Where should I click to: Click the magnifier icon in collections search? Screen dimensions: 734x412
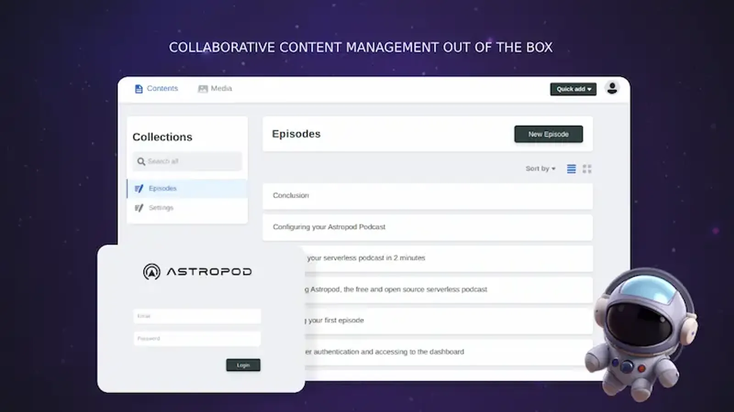(x=141, y=162)
